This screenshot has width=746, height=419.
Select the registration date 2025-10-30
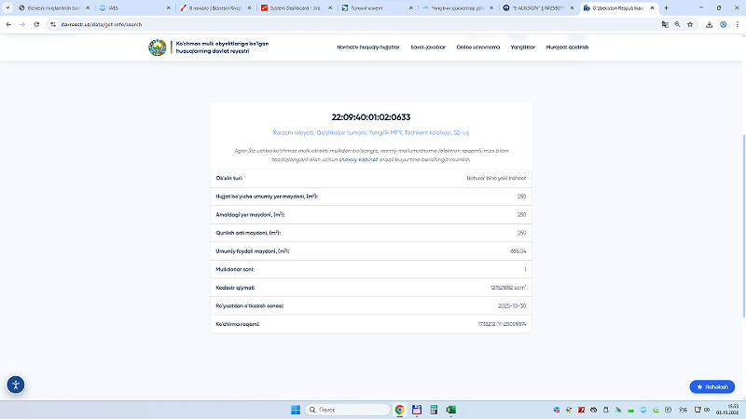511,306
